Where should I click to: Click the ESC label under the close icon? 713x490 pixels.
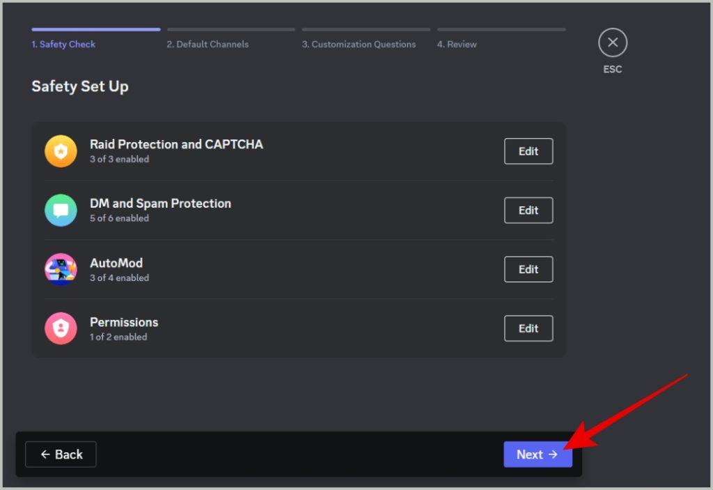[x=613, y=69]
